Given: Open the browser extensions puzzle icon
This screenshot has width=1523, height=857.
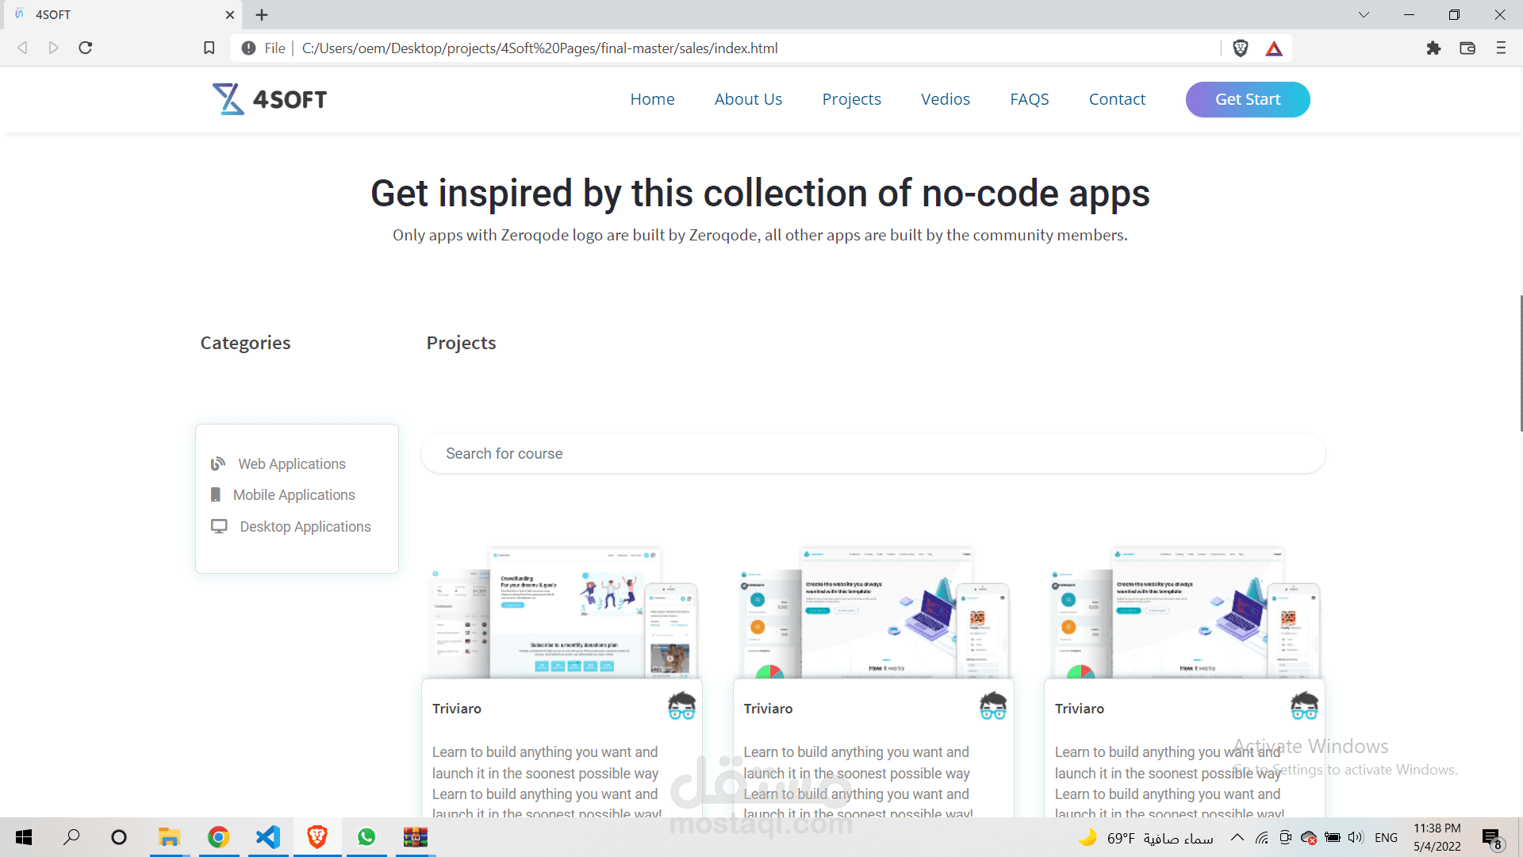Looking at the screenshot, I should point(1433,48).
